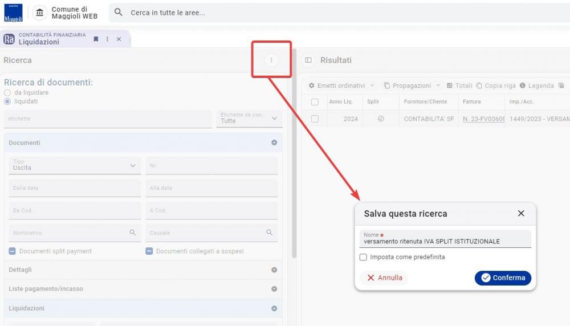
Task: Select the 'da liquidare' radio option
Action: pos(7,93)
